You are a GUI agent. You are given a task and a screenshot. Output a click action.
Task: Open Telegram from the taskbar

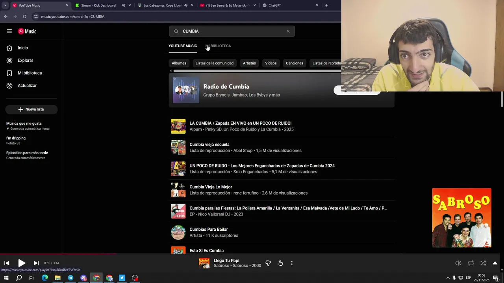[70, 278]
